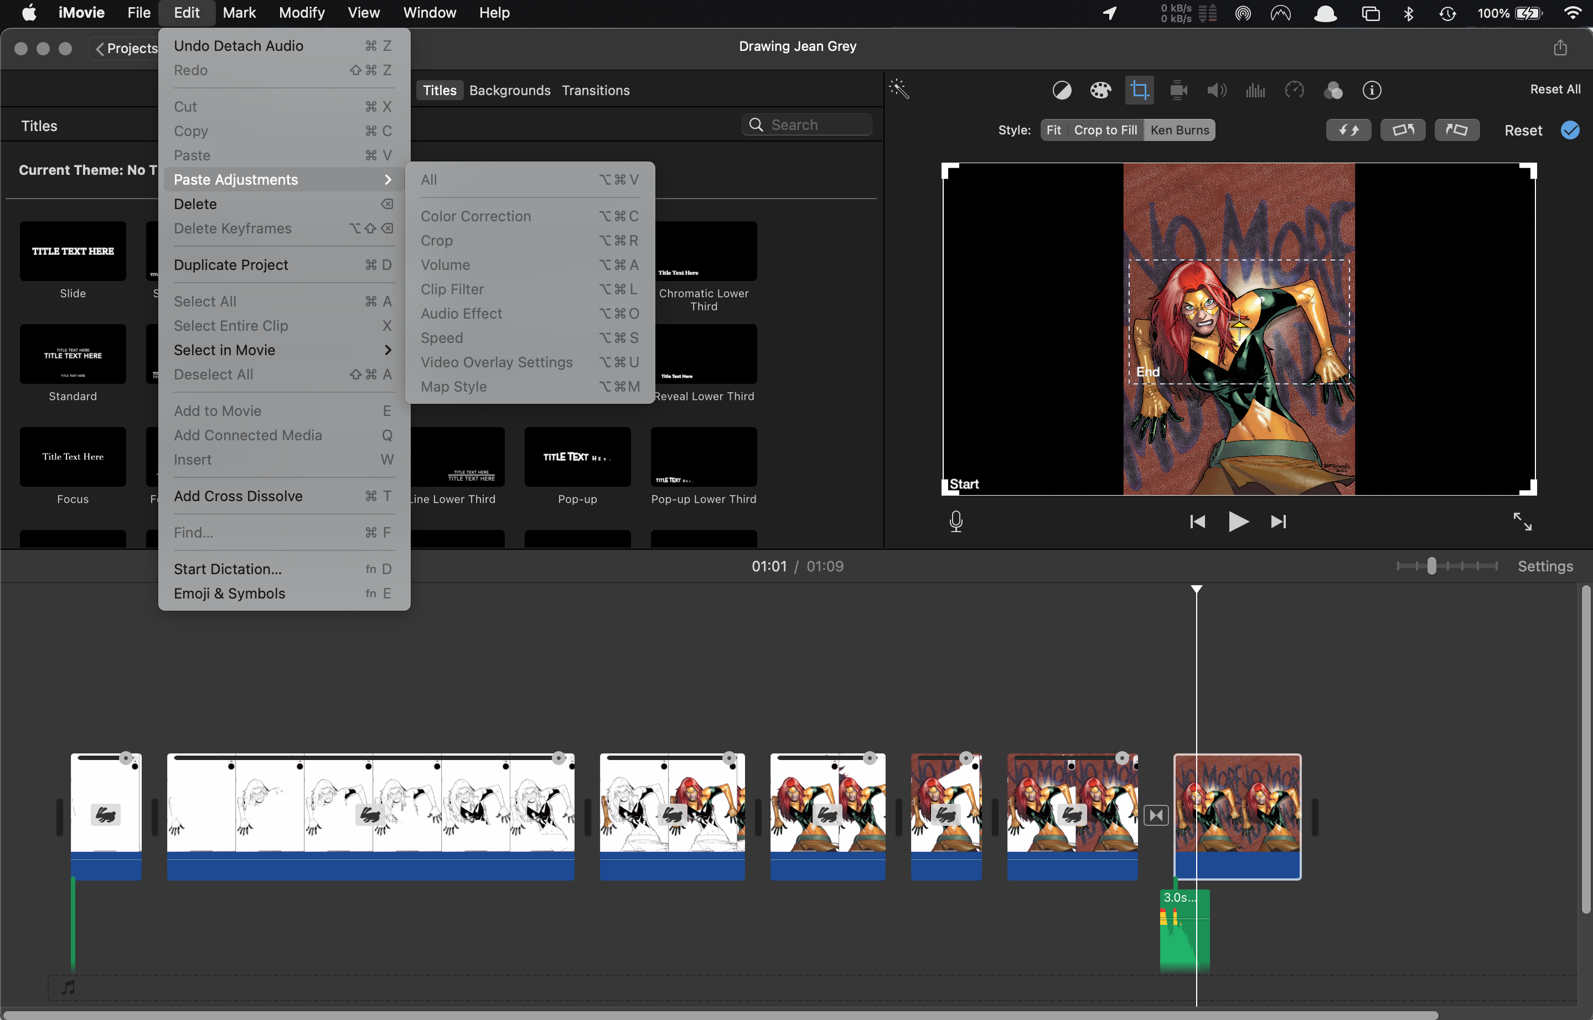
Task: Click the magic wand auto-enhance icon
Action: pos(899,90)
